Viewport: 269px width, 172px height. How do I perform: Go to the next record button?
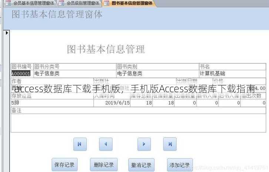(144, 144)
